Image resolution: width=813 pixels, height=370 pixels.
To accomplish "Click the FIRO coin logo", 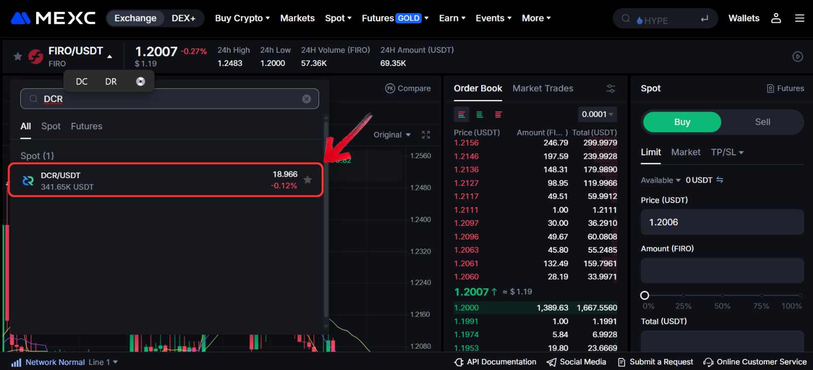I will pos(36,56).
